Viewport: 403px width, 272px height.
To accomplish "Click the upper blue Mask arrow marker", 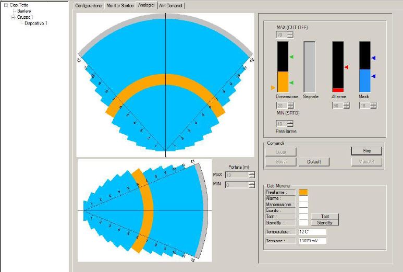I will tap(373, 58).
